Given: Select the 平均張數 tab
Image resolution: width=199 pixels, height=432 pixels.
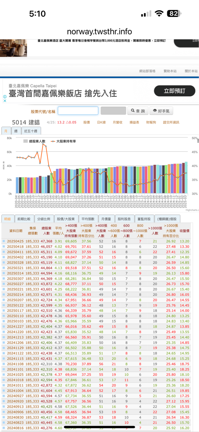Looking at the screenshot, I should point(89,219).
